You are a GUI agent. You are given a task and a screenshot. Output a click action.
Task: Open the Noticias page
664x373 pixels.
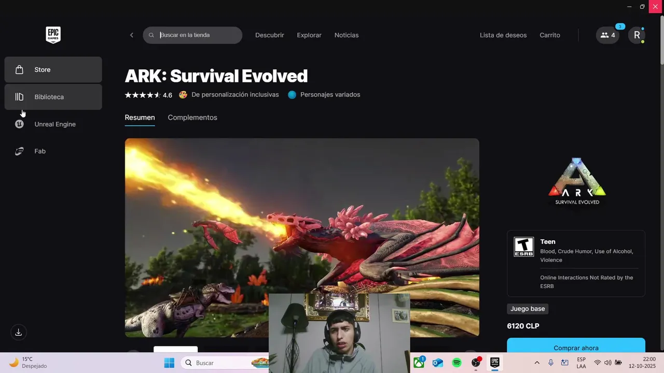pos(347,35)
